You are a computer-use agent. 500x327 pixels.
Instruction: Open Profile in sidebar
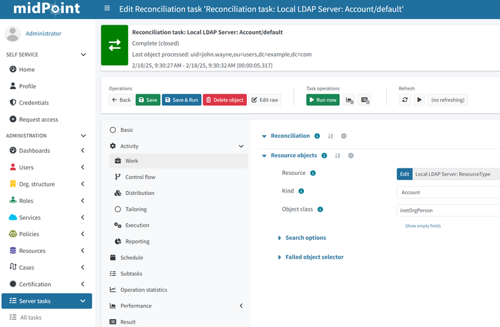coord(27,86)
